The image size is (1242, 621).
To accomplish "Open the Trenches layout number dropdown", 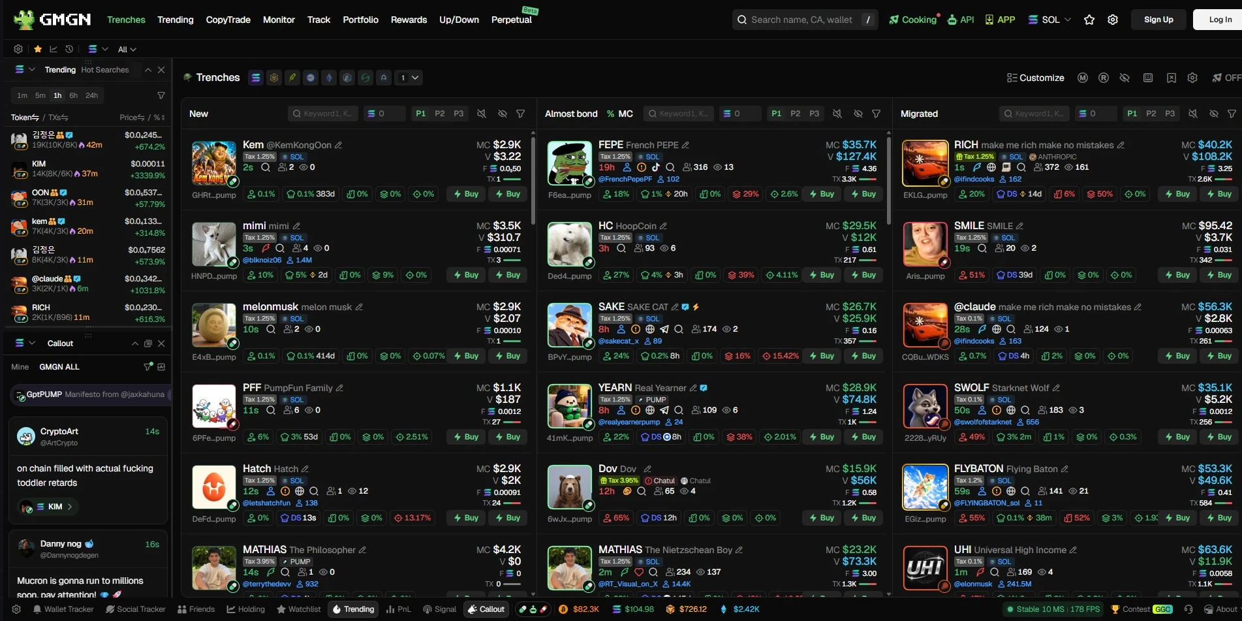I will coord(409,78).
